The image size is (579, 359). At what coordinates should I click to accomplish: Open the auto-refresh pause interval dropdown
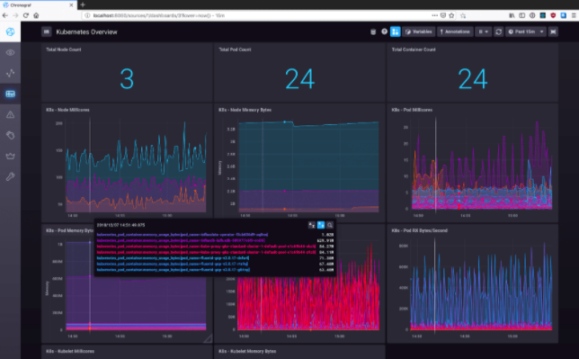pyautogui.click(x=484, y=31)
